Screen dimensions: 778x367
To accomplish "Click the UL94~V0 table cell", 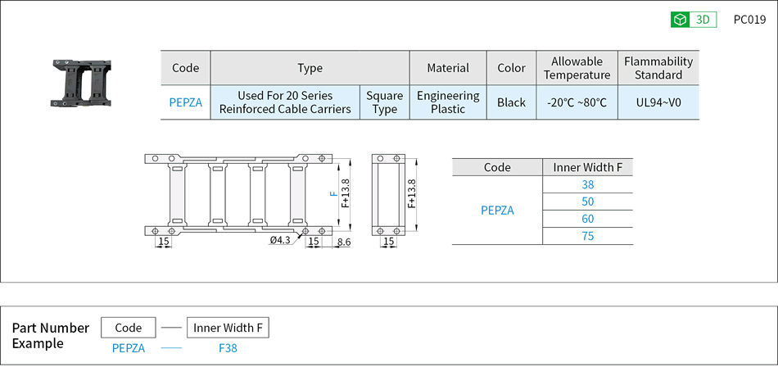I will (x=658, y=102).
